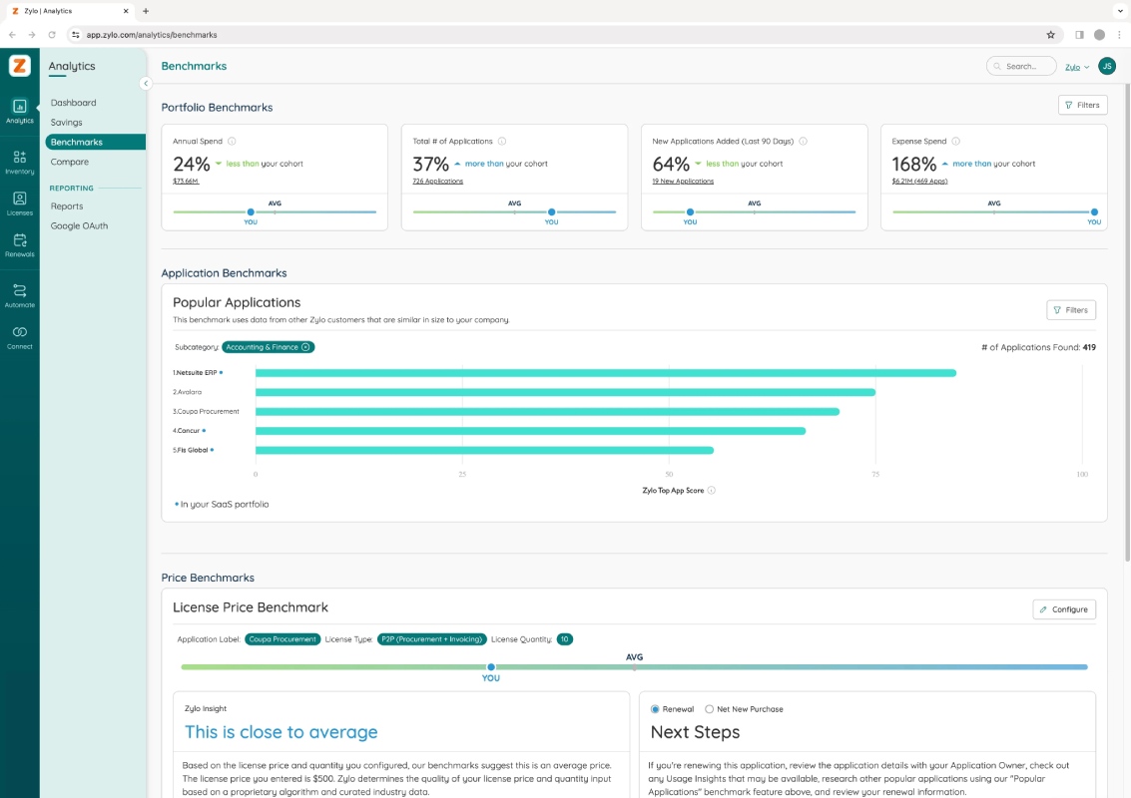Open new browser tab plus button

[x=146, y=11]
